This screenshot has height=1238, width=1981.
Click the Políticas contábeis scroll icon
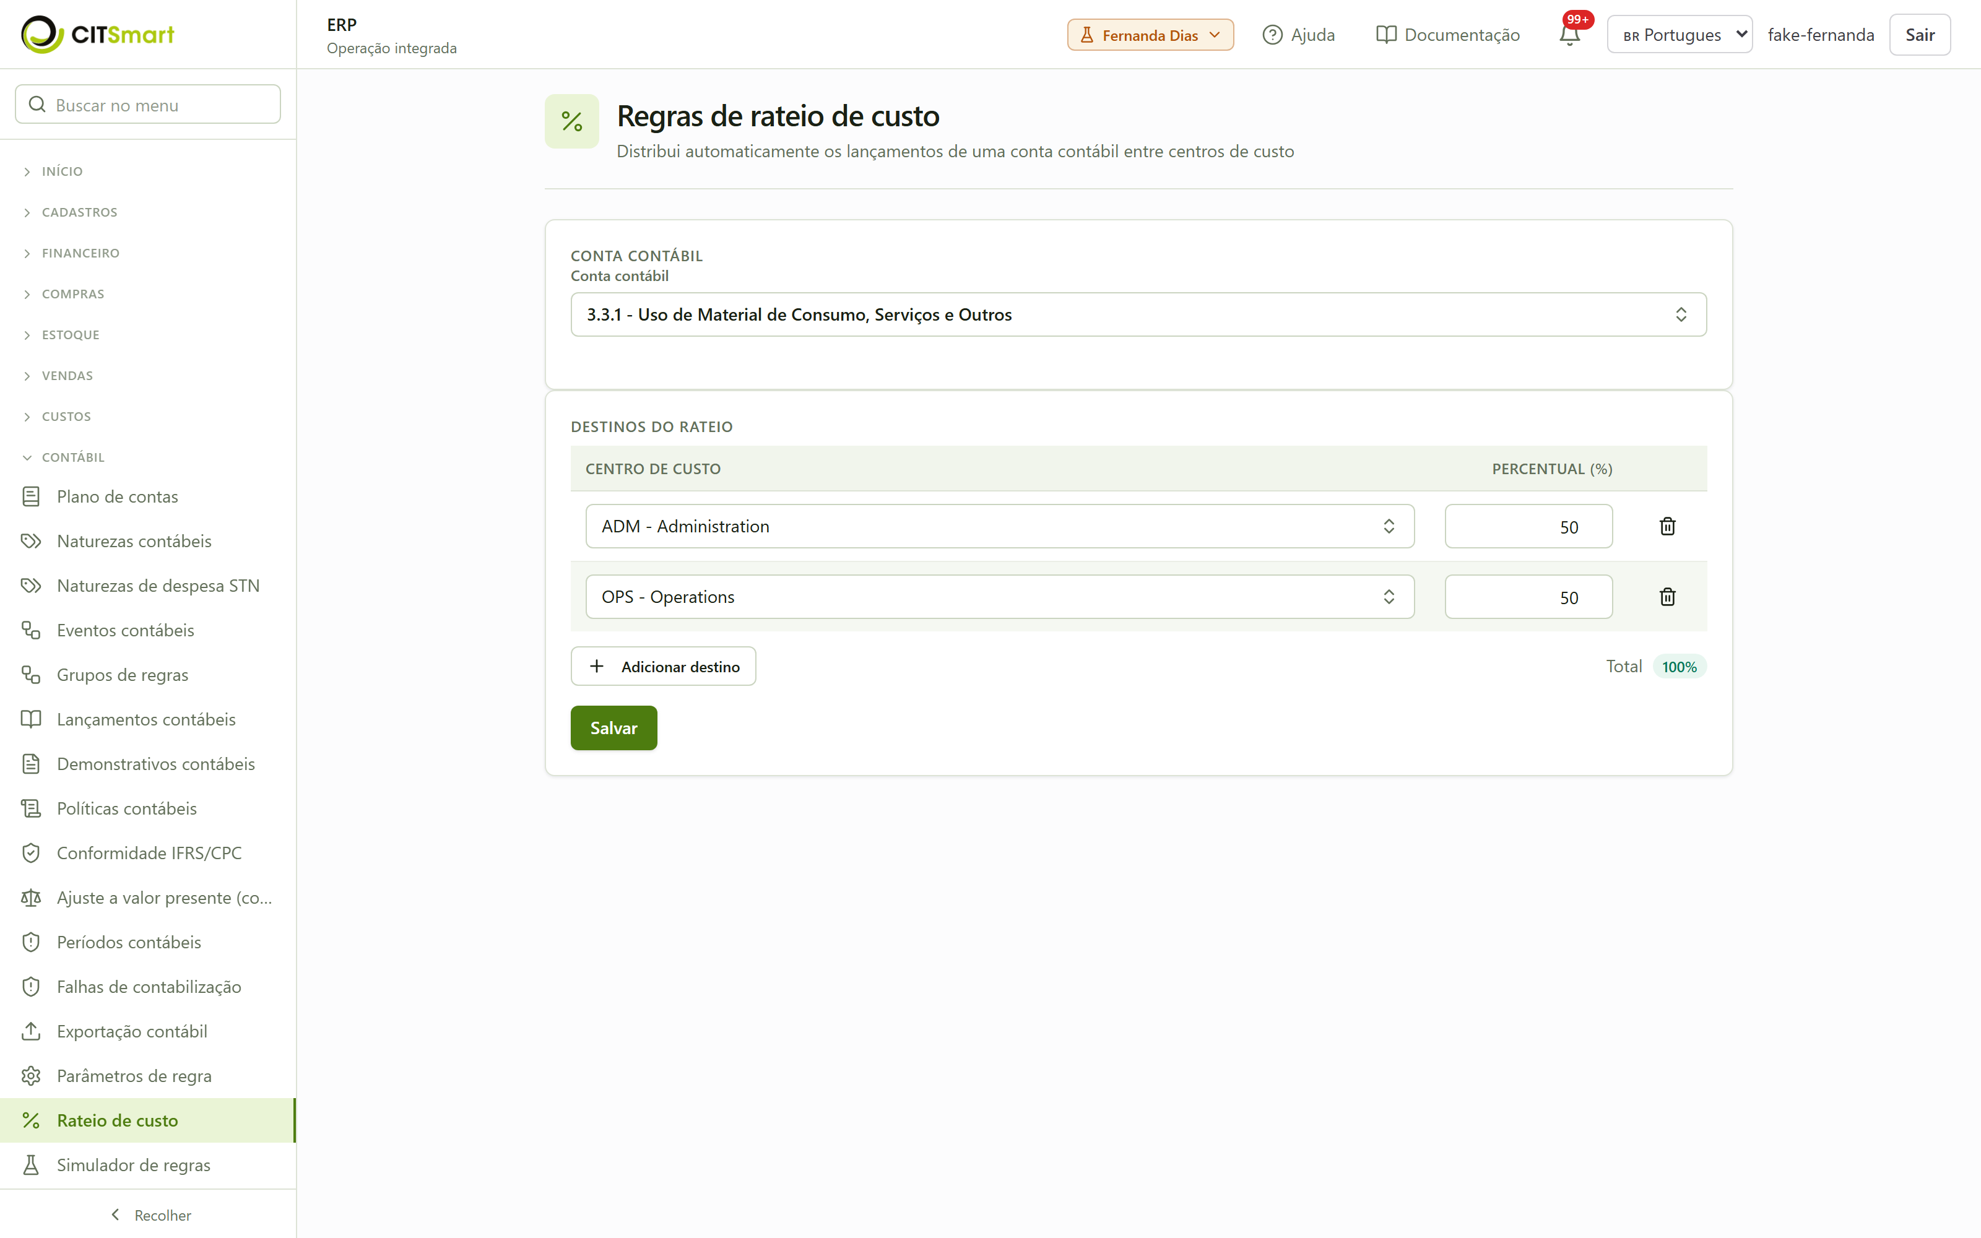[31, 808]
